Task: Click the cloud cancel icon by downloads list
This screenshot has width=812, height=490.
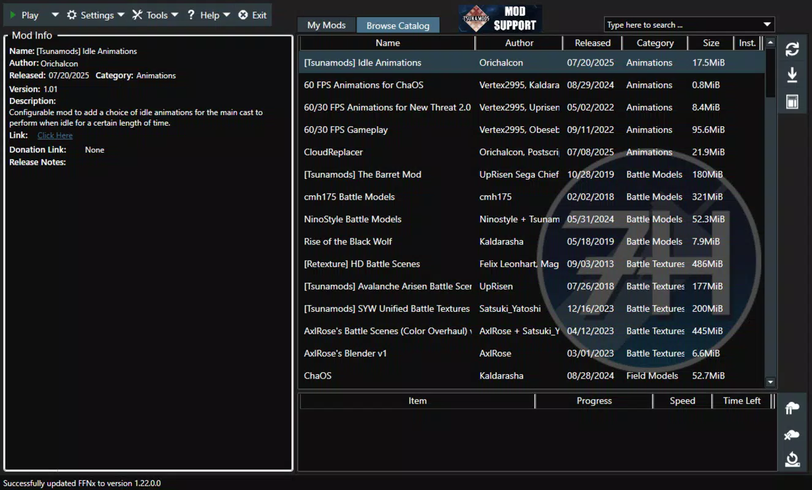Action: [792, 434]
